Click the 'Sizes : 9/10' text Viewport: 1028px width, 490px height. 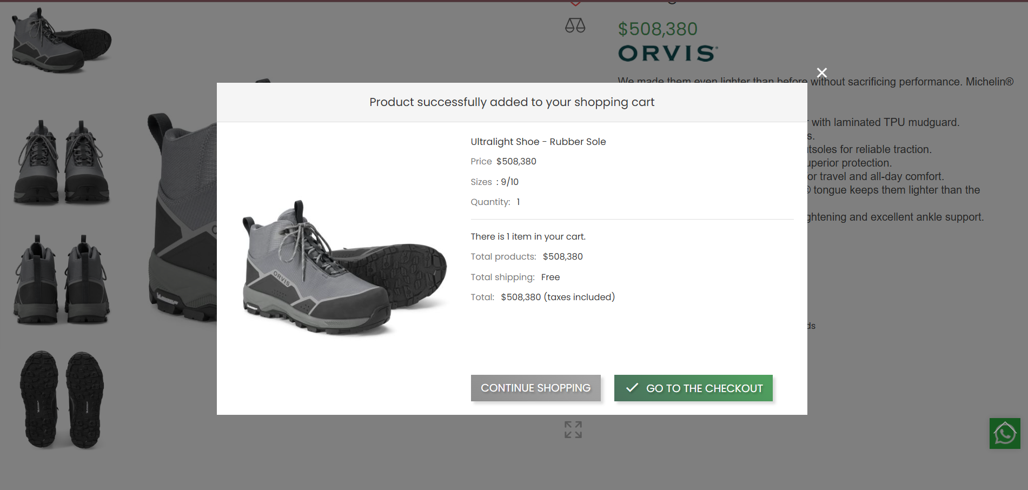[x=494, y=182]
